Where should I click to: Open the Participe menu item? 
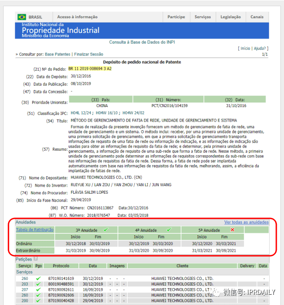click(x=176, y=17)
